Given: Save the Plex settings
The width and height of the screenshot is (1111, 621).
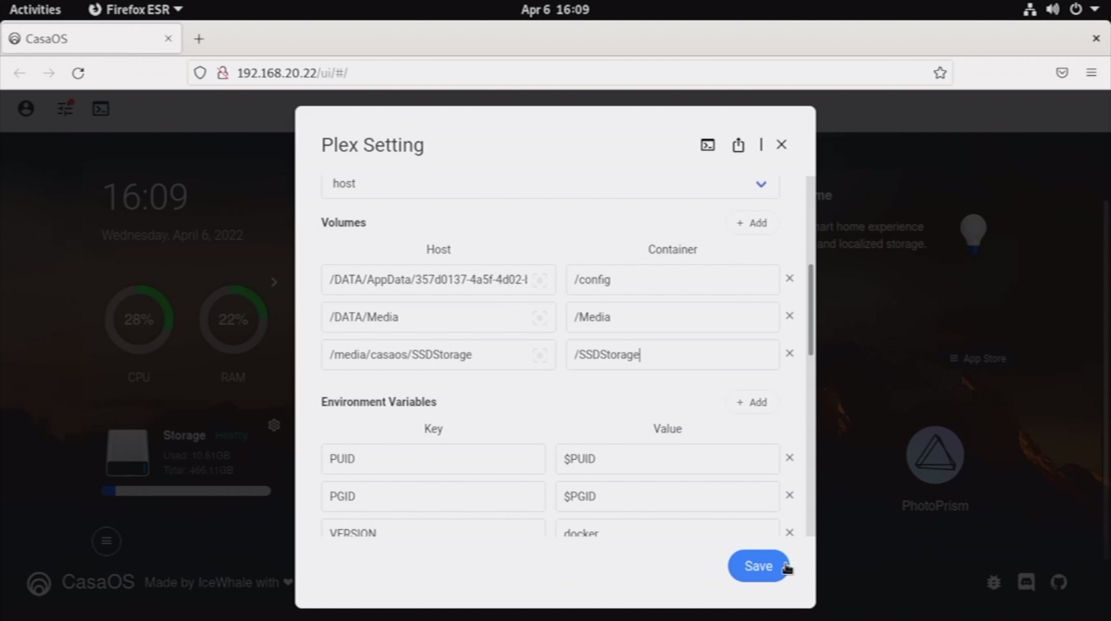Looking at the screenshot, I should click(758, 566).
